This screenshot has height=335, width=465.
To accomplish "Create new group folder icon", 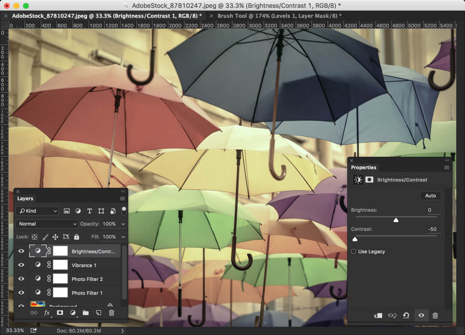I will [86, 313].
